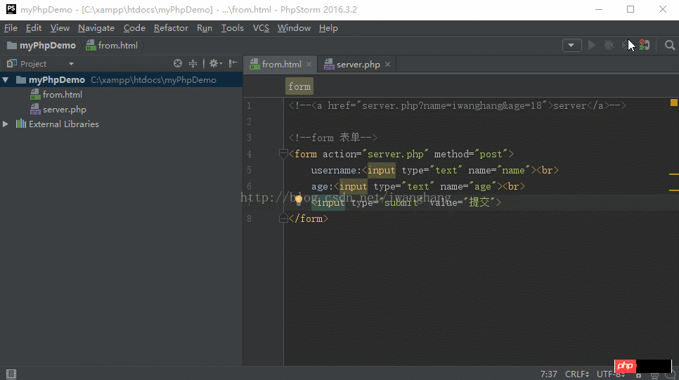The image size is (679, 380).
Task: Click the Run (green play) button
Action: [x=592, y=45]
